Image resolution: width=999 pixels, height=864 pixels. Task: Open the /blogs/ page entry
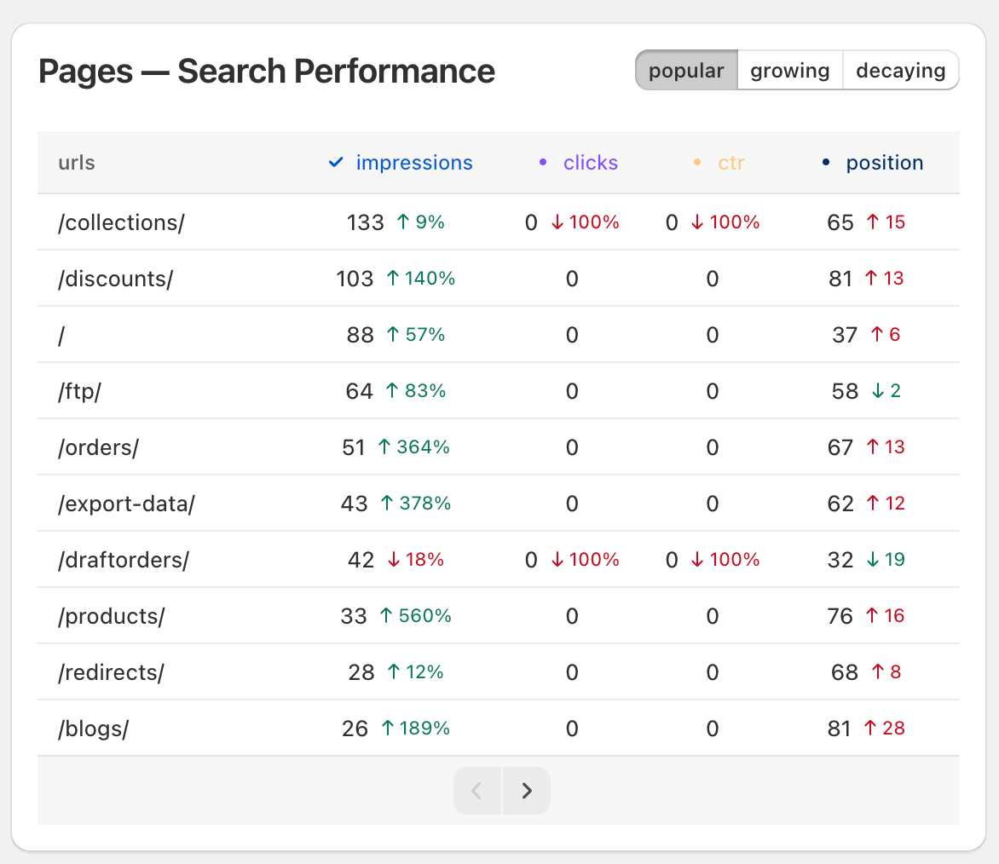[91, 729]
